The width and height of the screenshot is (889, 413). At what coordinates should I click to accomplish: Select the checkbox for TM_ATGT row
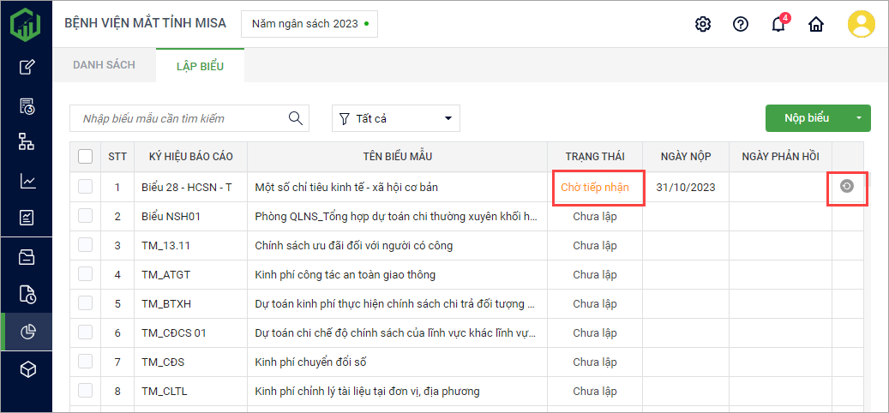pos(86,274)
